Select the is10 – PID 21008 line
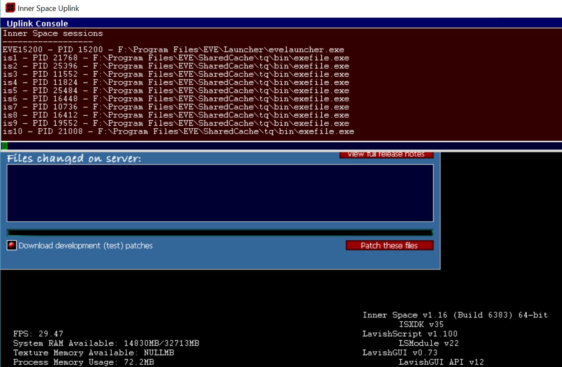 [178, 132]
